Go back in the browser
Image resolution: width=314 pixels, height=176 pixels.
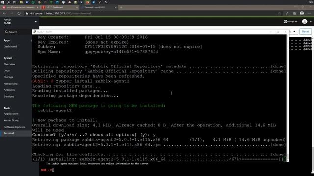point(4,13)
